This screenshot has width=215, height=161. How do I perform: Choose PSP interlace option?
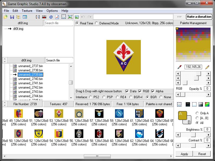pyautogui.click(x=104, y=97)
